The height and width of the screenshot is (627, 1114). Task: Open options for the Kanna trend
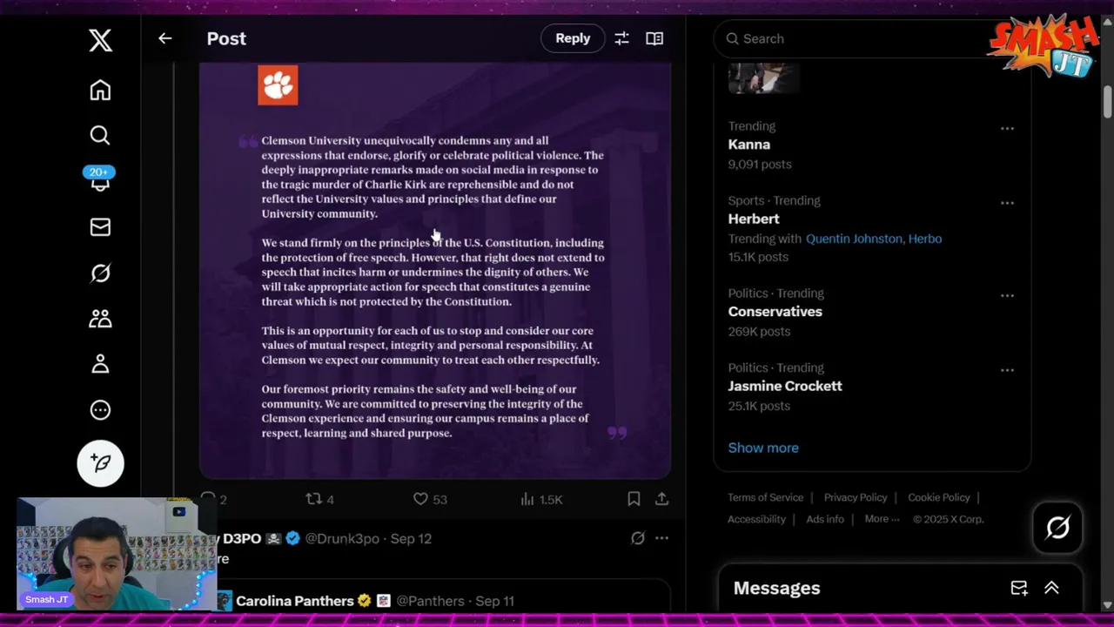click(x=1007, y=128)
